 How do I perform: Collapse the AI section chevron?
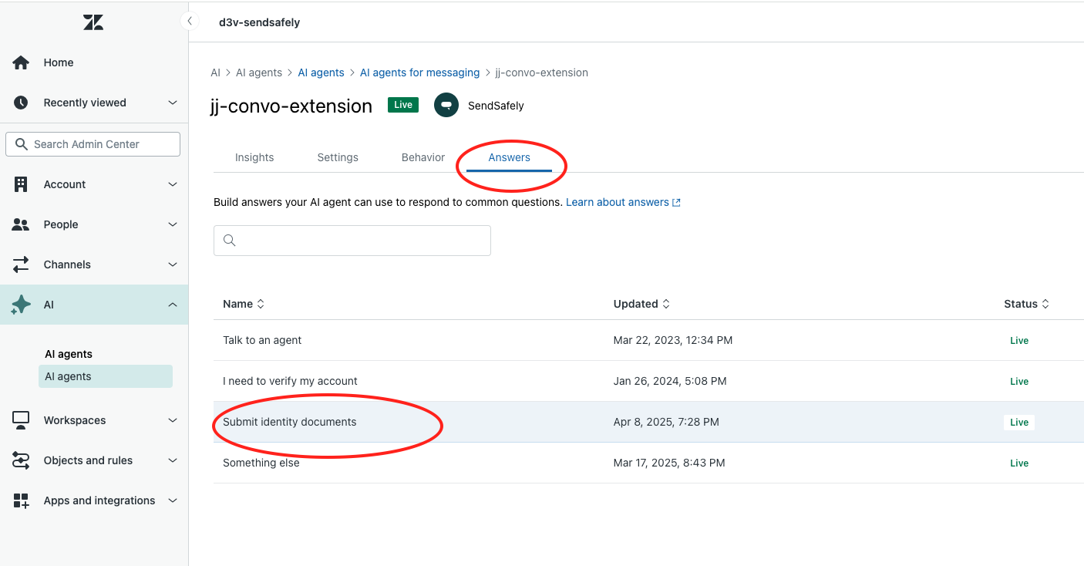173,305
